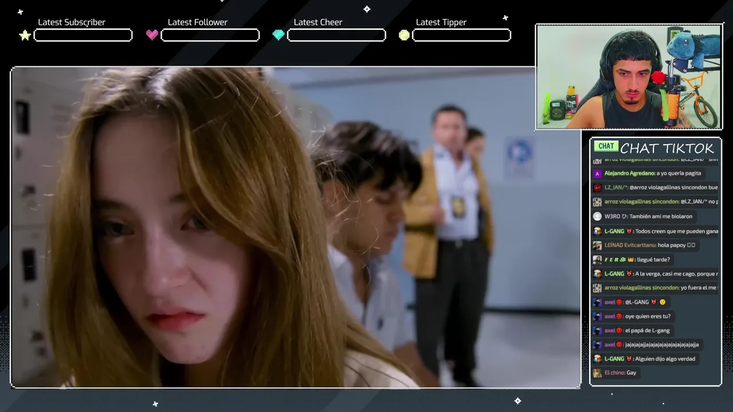Click axel's avatar on 'oye quien eres tu?'
733x412 pixels.
point(597,316)
